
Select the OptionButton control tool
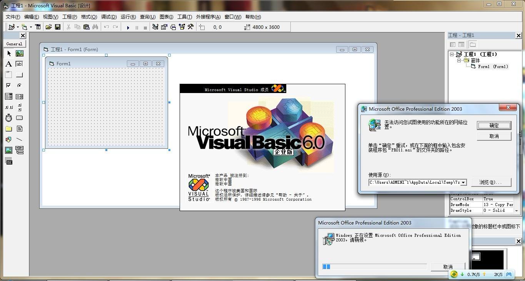click(19, 85)
